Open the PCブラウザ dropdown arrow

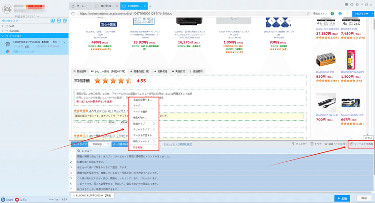click(x=372, y=14)
